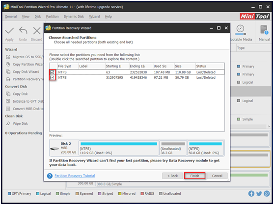Open the Google Plus share icon
This screenshot has height=205, width=274.
(x=267, y=194)
